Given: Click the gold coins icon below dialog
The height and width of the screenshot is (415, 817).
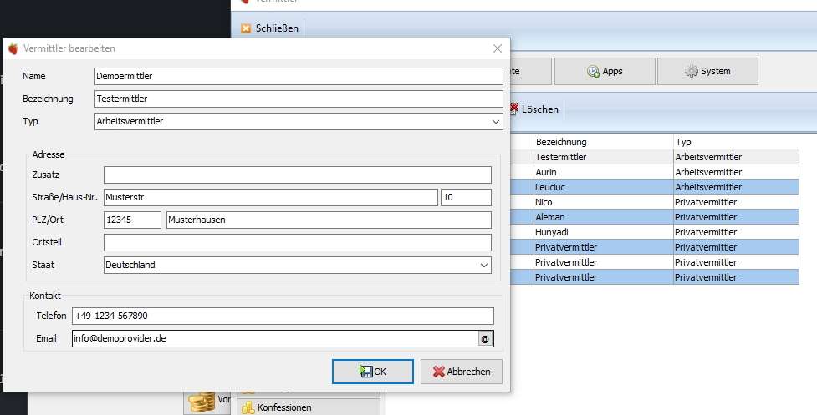Looking at the screenshot, I should coord(202,402).
